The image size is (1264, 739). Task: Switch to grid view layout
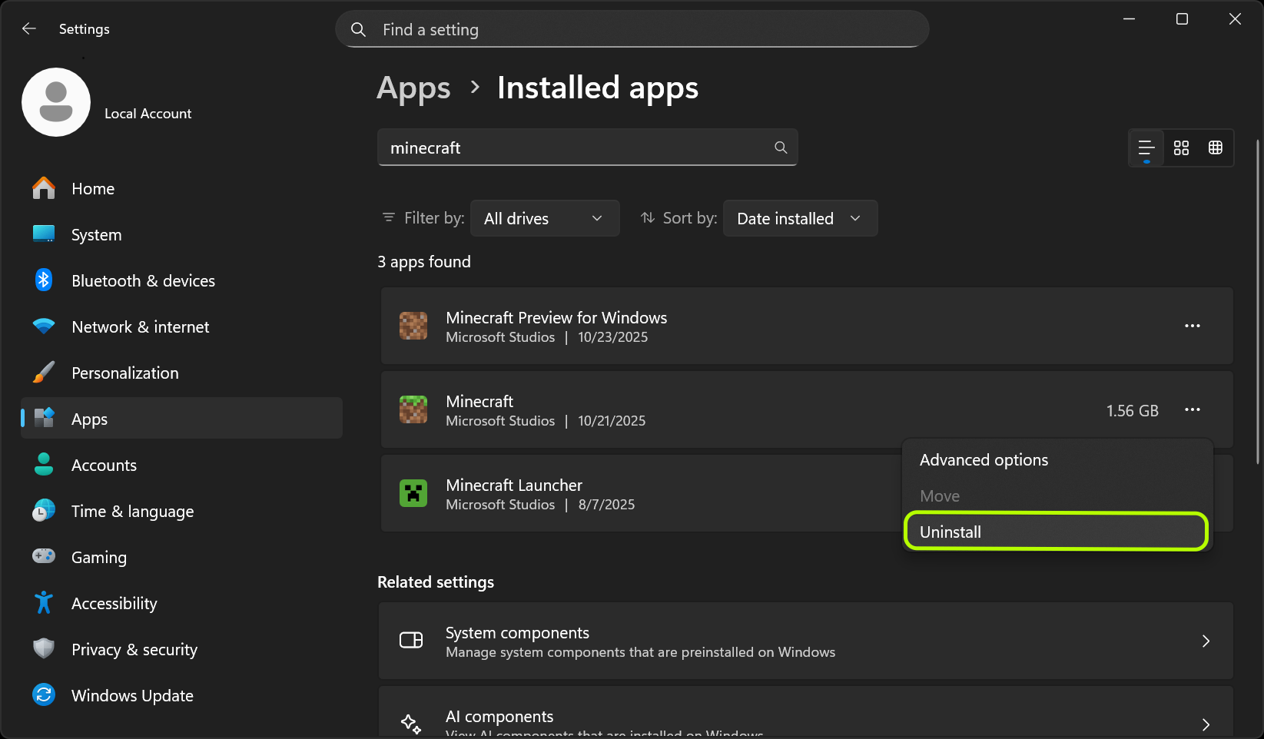pyautogui.click(x=1215, y=147)
